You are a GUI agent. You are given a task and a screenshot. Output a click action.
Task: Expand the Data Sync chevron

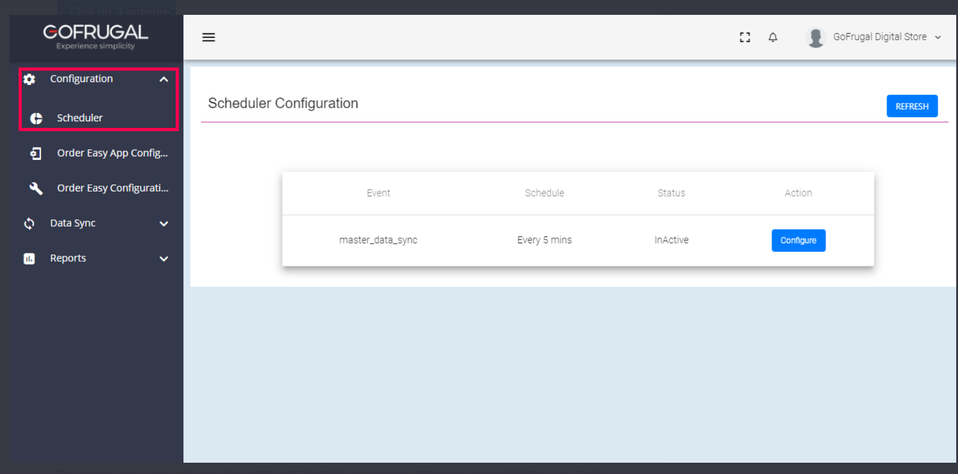click(x=164, y=224)
